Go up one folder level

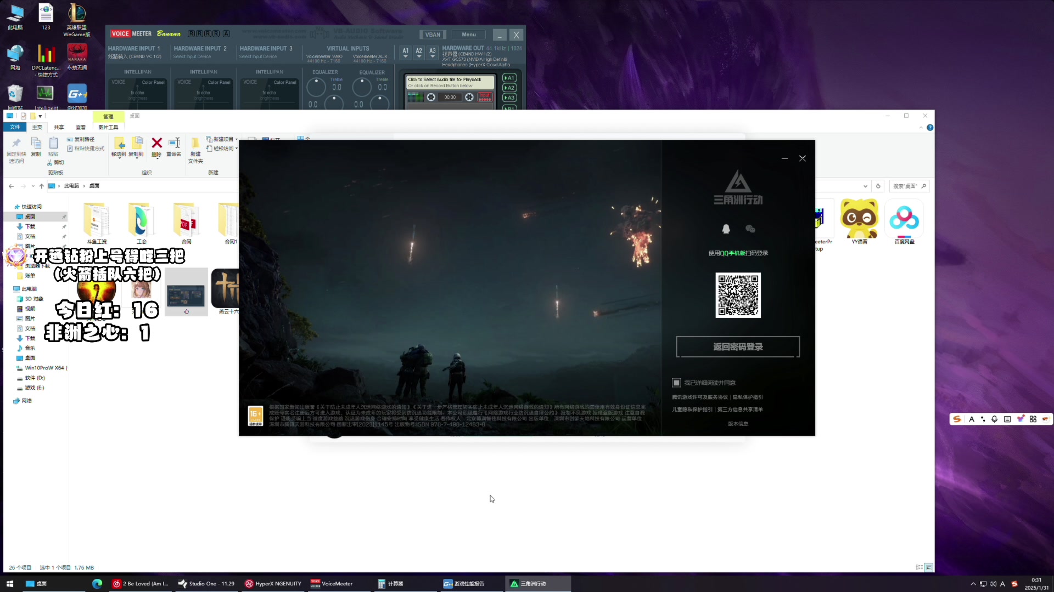42,186
